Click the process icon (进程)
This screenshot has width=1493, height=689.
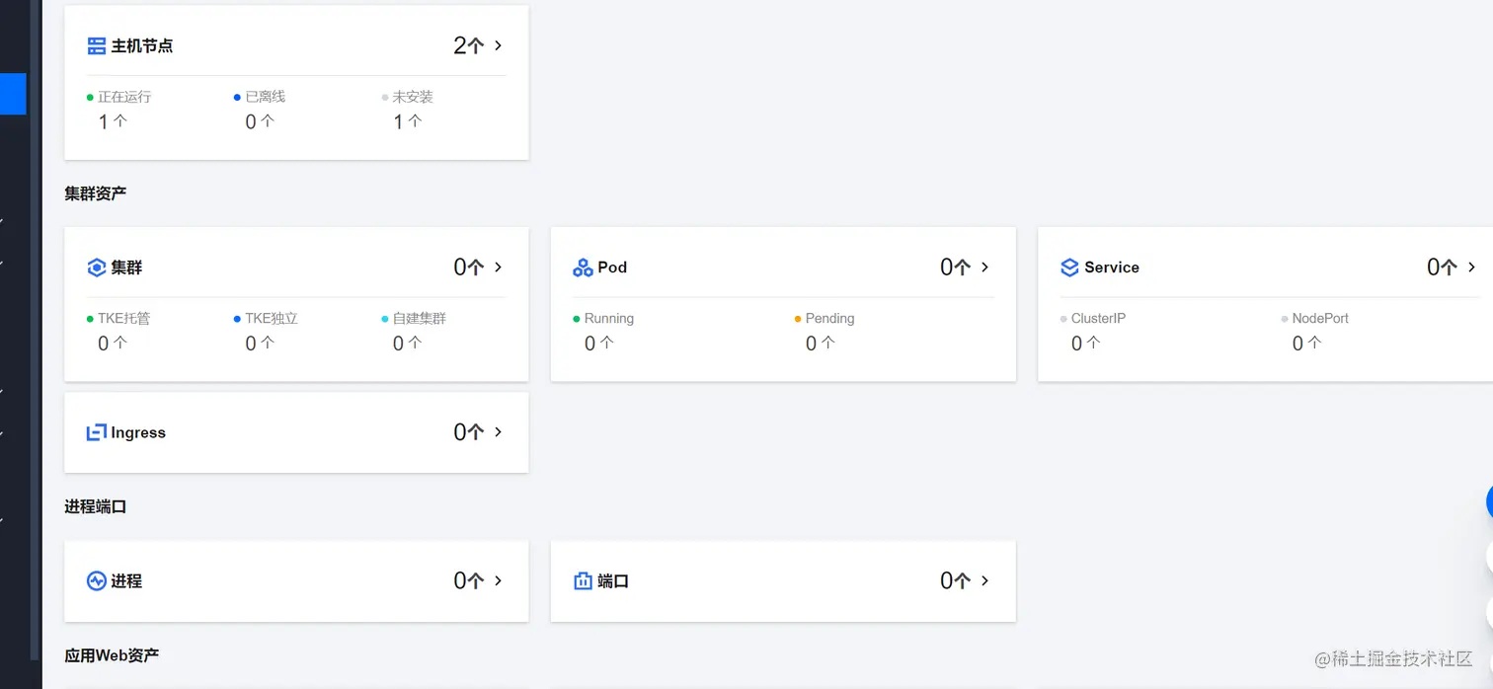(96, 581)
